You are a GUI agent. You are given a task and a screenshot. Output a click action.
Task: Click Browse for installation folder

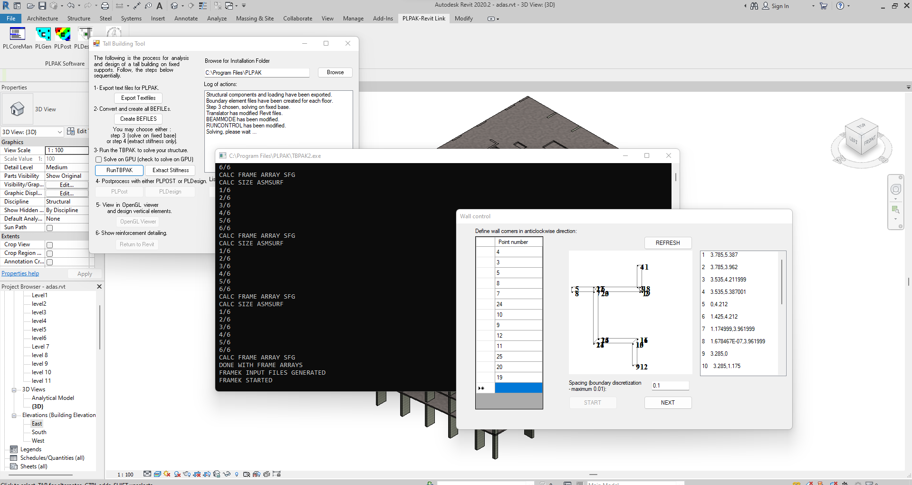(335, 72)
